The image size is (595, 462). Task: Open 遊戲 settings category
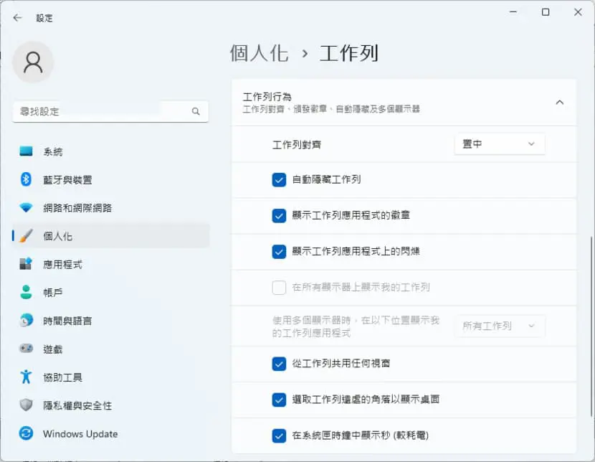point(111,349)
